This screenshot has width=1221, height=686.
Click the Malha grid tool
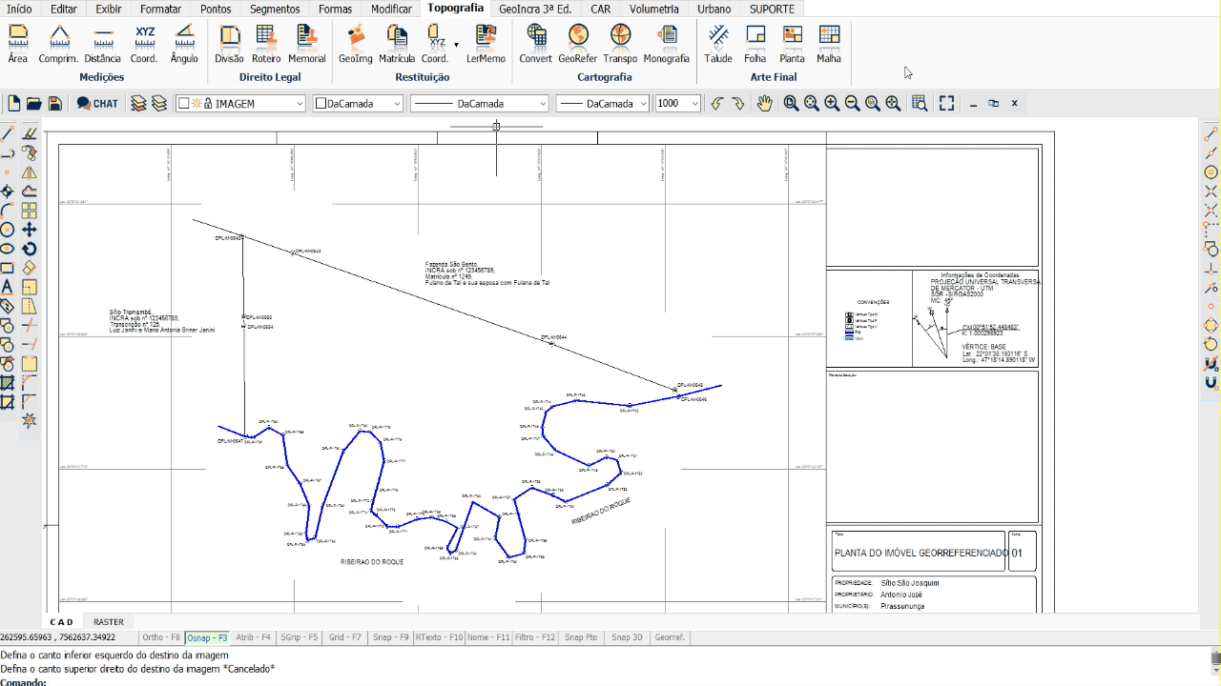829,44
